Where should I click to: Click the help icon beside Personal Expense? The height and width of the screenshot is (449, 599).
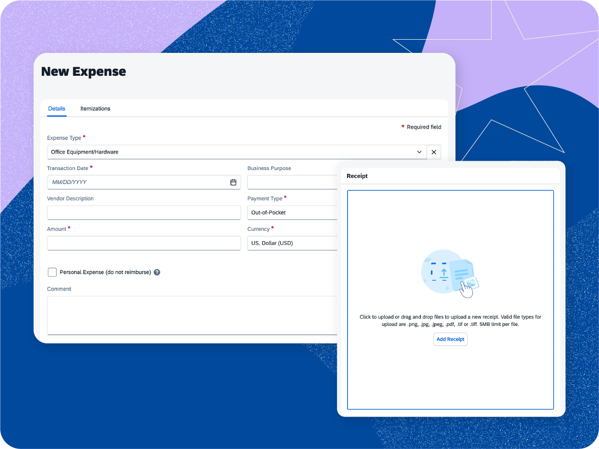157,273
